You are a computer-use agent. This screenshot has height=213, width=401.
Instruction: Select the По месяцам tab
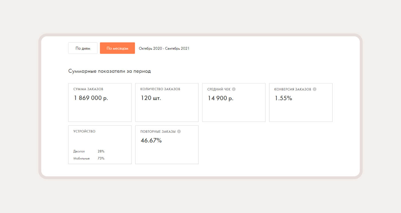pyautogui.click(x=117, y=48)
